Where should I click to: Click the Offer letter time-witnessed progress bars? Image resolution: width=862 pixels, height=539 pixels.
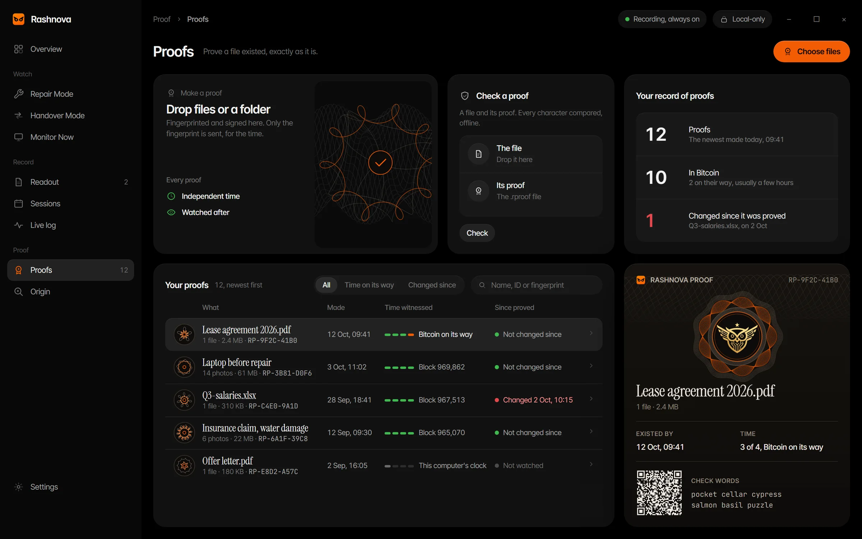[x=399, y=466]
